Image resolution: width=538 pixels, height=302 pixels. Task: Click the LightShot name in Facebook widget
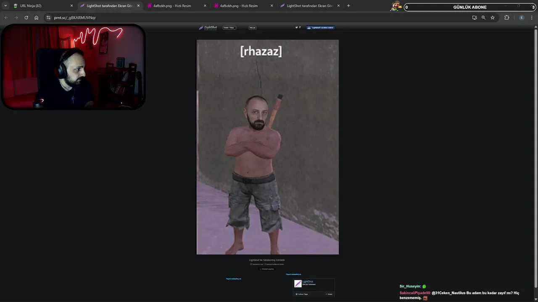tap(308, 281)
